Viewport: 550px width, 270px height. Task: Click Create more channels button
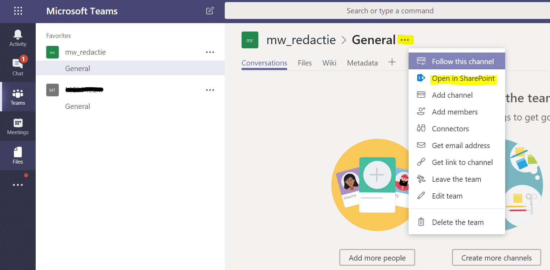click(x=496, y=258)
